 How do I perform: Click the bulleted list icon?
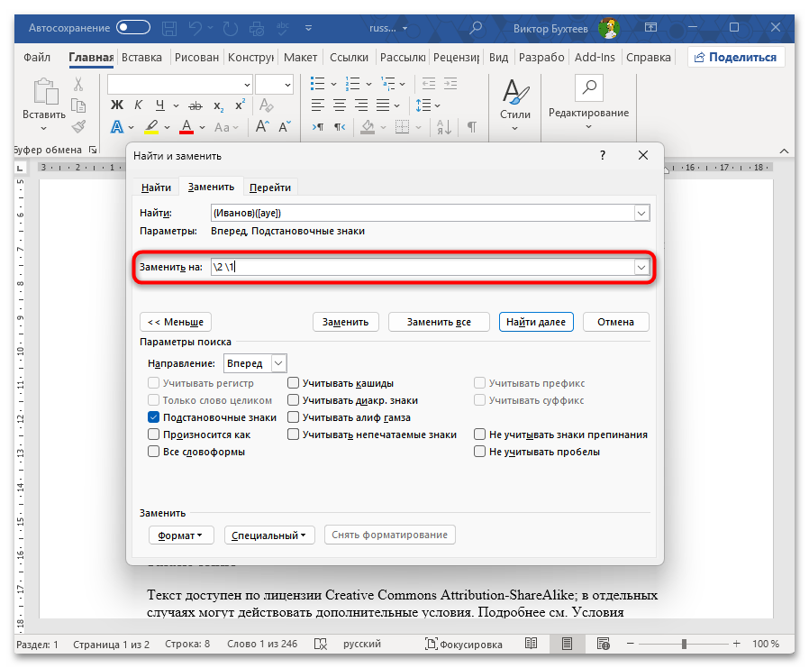(x=318, y=84)
